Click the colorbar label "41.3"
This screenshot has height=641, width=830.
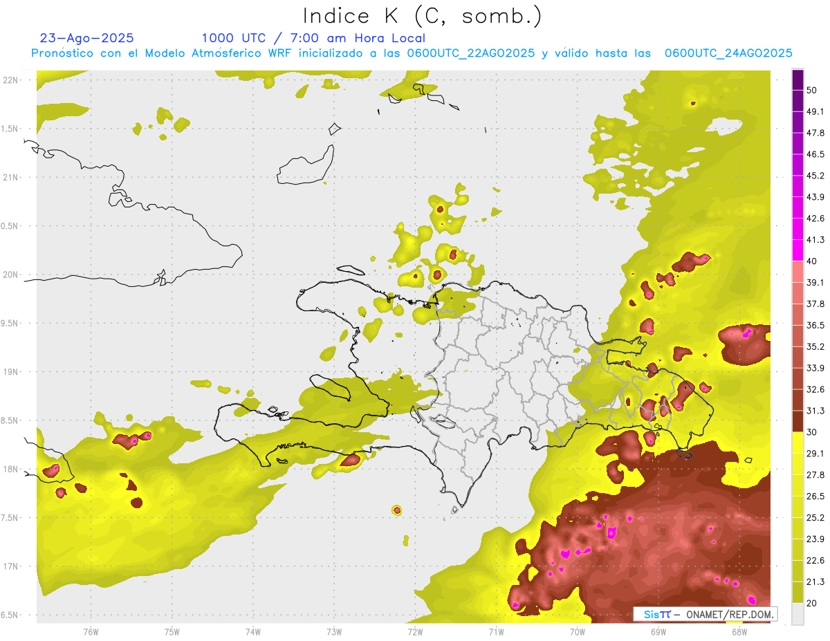(x=815, y=241)
